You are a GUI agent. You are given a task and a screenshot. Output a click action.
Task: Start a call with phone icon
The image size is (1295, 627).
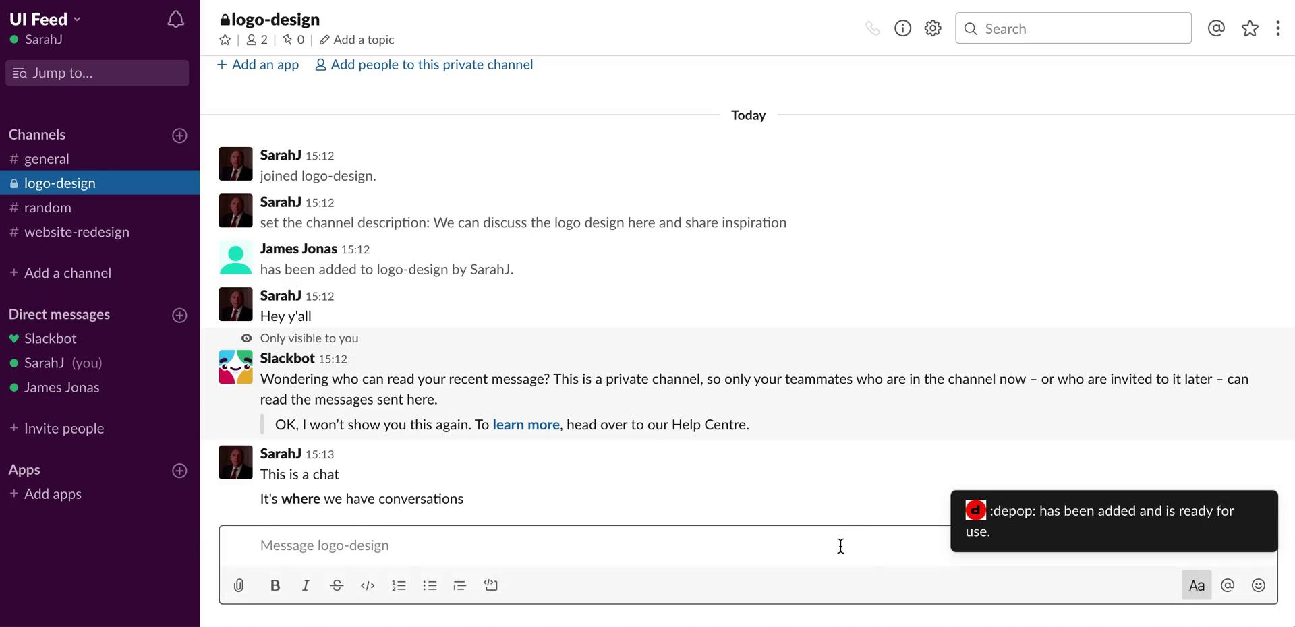pos(873,28)
